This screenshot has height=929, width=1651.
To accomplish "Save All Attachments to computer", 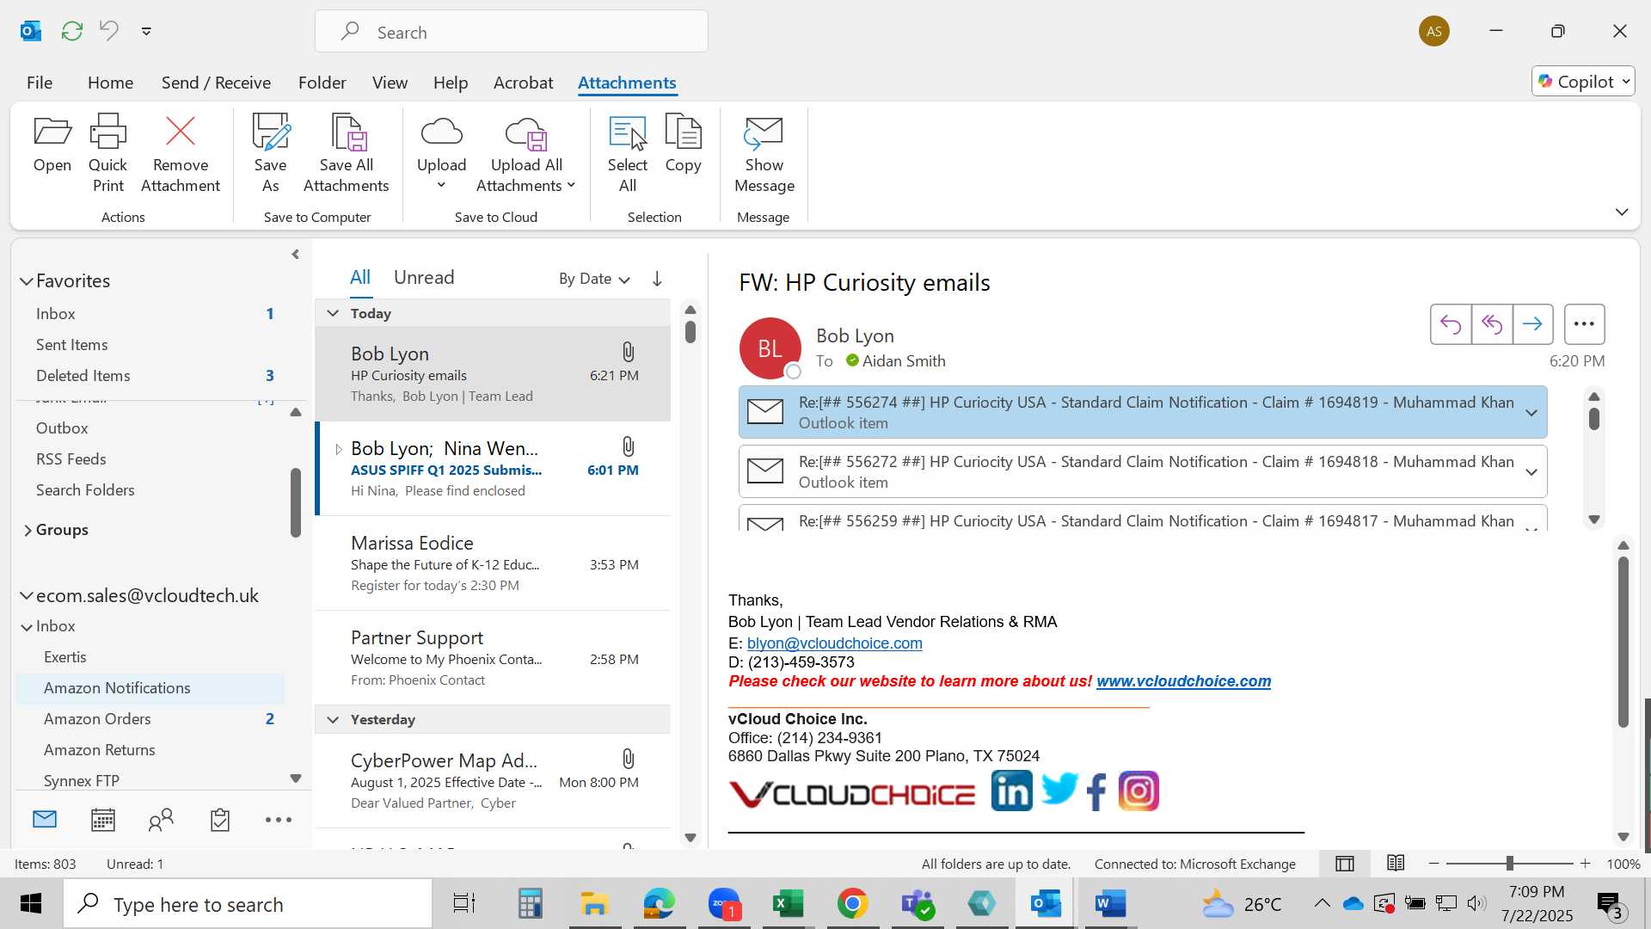I will (x=347, y=153).
